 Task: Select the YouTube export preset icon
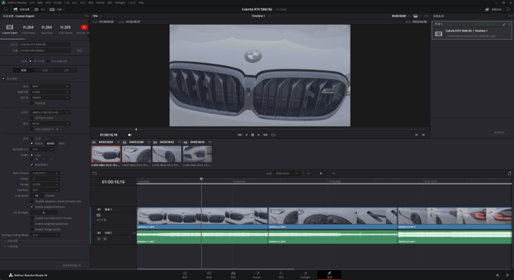point(84,27)
